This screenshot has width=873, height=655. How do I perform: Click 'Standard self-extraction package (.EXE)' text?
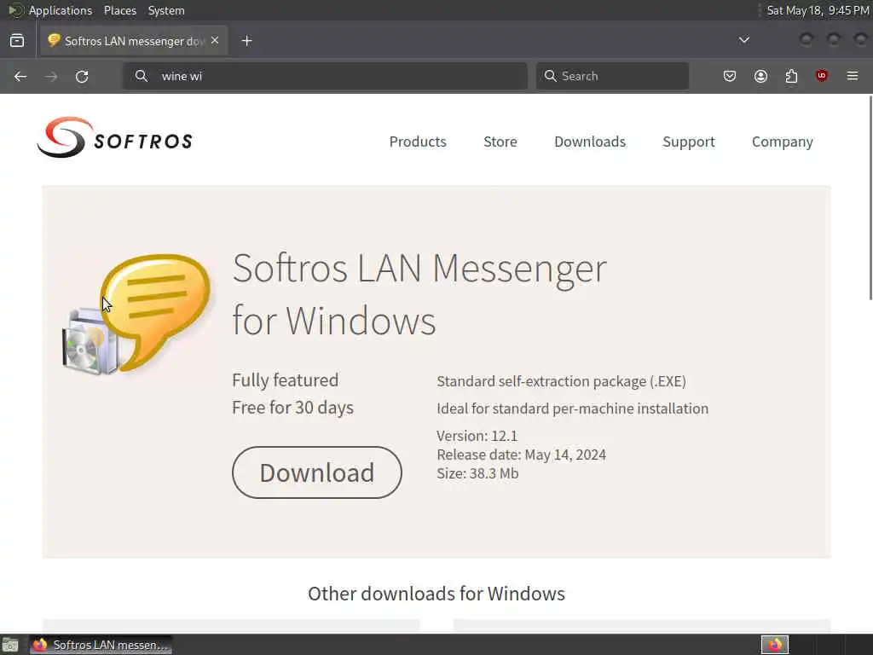point(561,381)
